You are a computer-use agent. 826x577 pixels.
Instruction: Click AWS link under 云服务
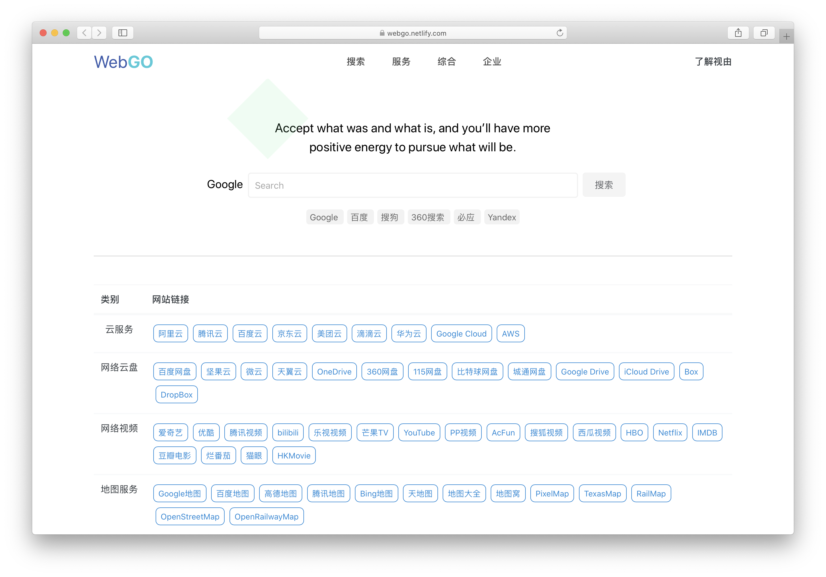(x=510, y=333)
